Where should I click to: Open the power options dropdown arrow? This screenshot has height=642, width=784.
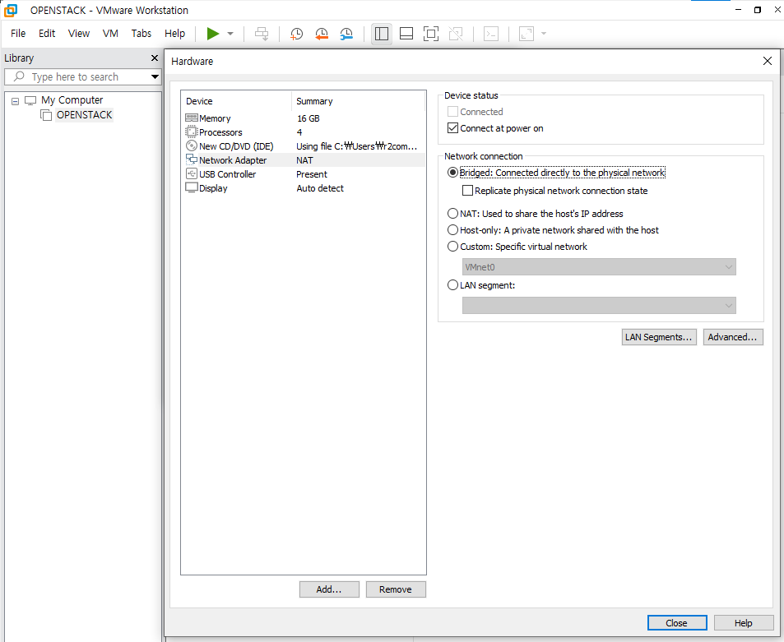click(x=230, y=34)
